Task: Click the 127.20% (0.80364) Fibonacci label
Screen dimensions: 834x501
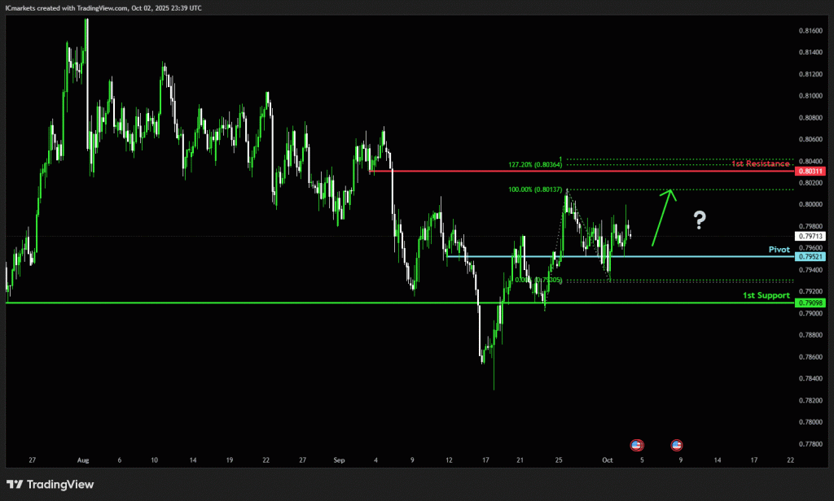Action: [x=536, y=164]
